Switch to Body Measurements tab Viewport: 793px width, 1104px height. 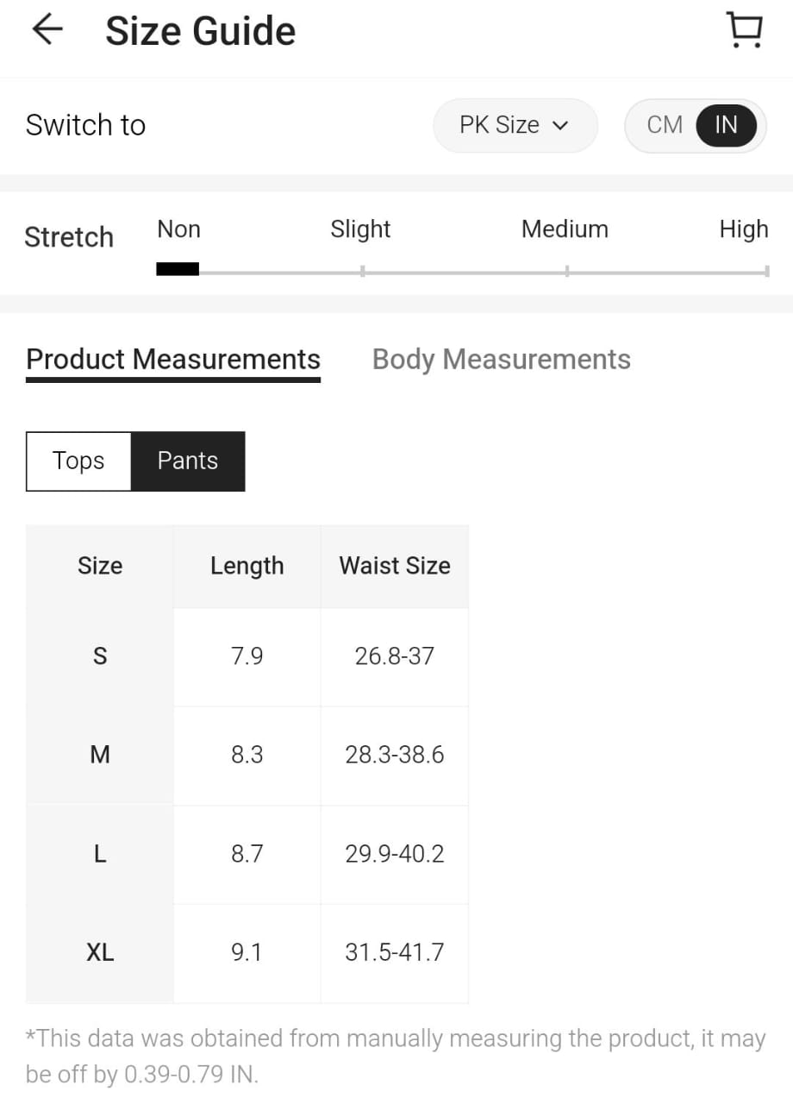click(501, 360)
